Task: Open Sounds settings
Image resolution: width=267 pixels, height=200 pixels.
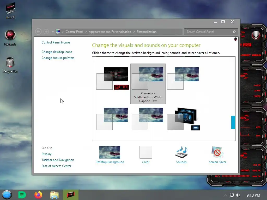Action: pyautogui.click(x=181, y=155)
